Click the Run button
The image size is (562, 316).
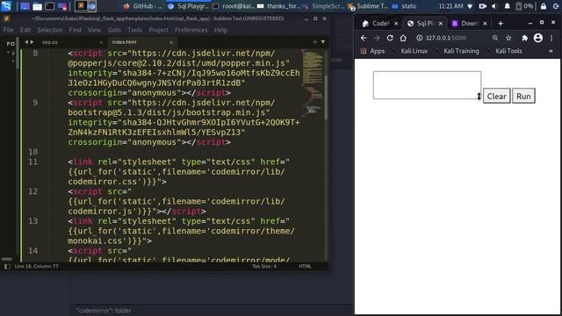tap(523, 96)
